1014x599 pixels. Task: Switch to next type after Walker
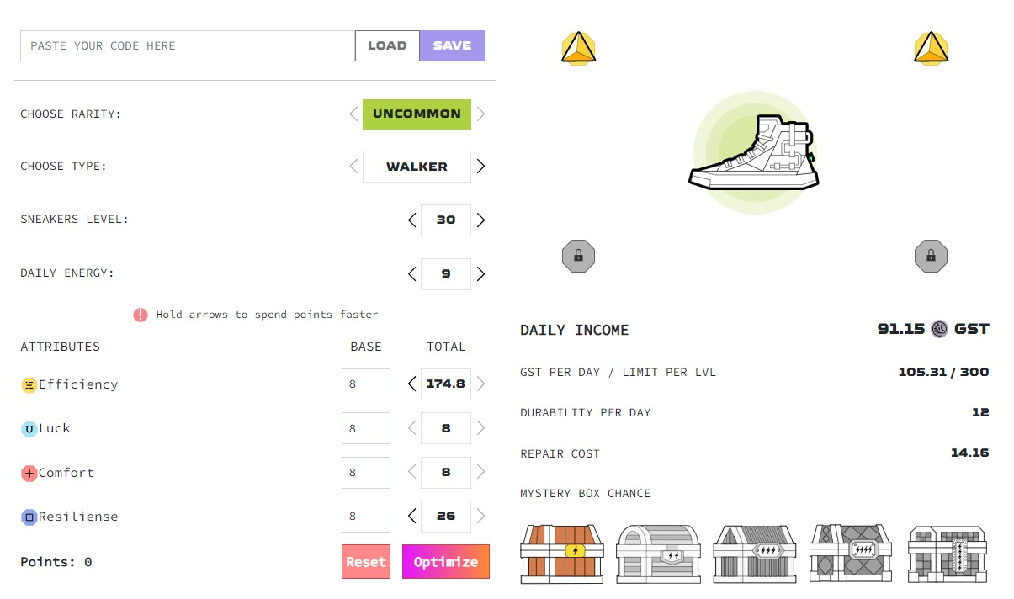(480, 167)
